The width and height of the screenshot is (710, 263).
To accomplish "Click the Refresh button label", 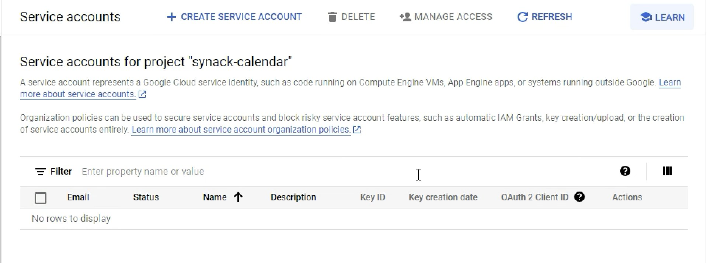I will [552, 17].
